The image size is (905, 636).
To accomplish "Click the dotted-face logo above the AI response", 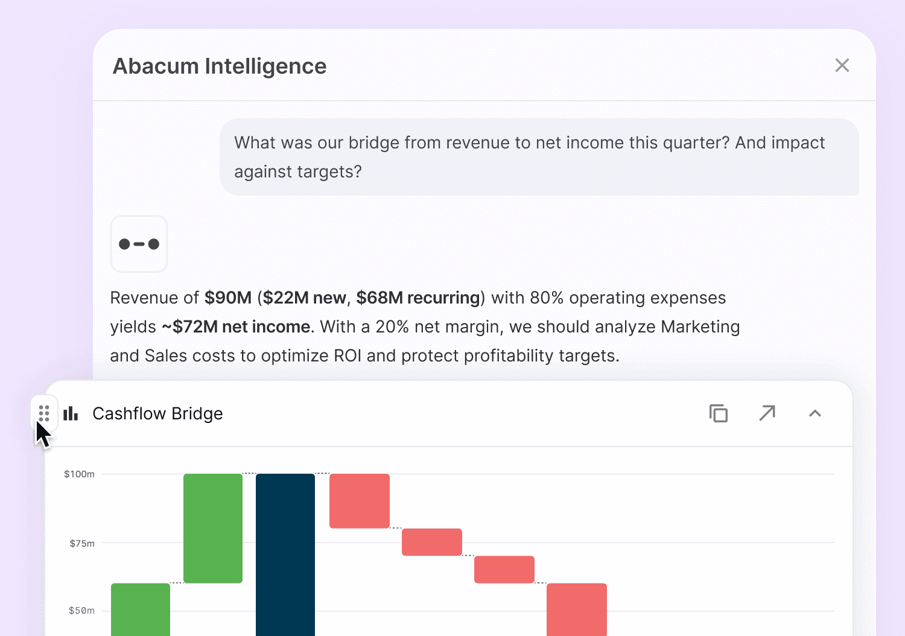I will coord(139,244).
